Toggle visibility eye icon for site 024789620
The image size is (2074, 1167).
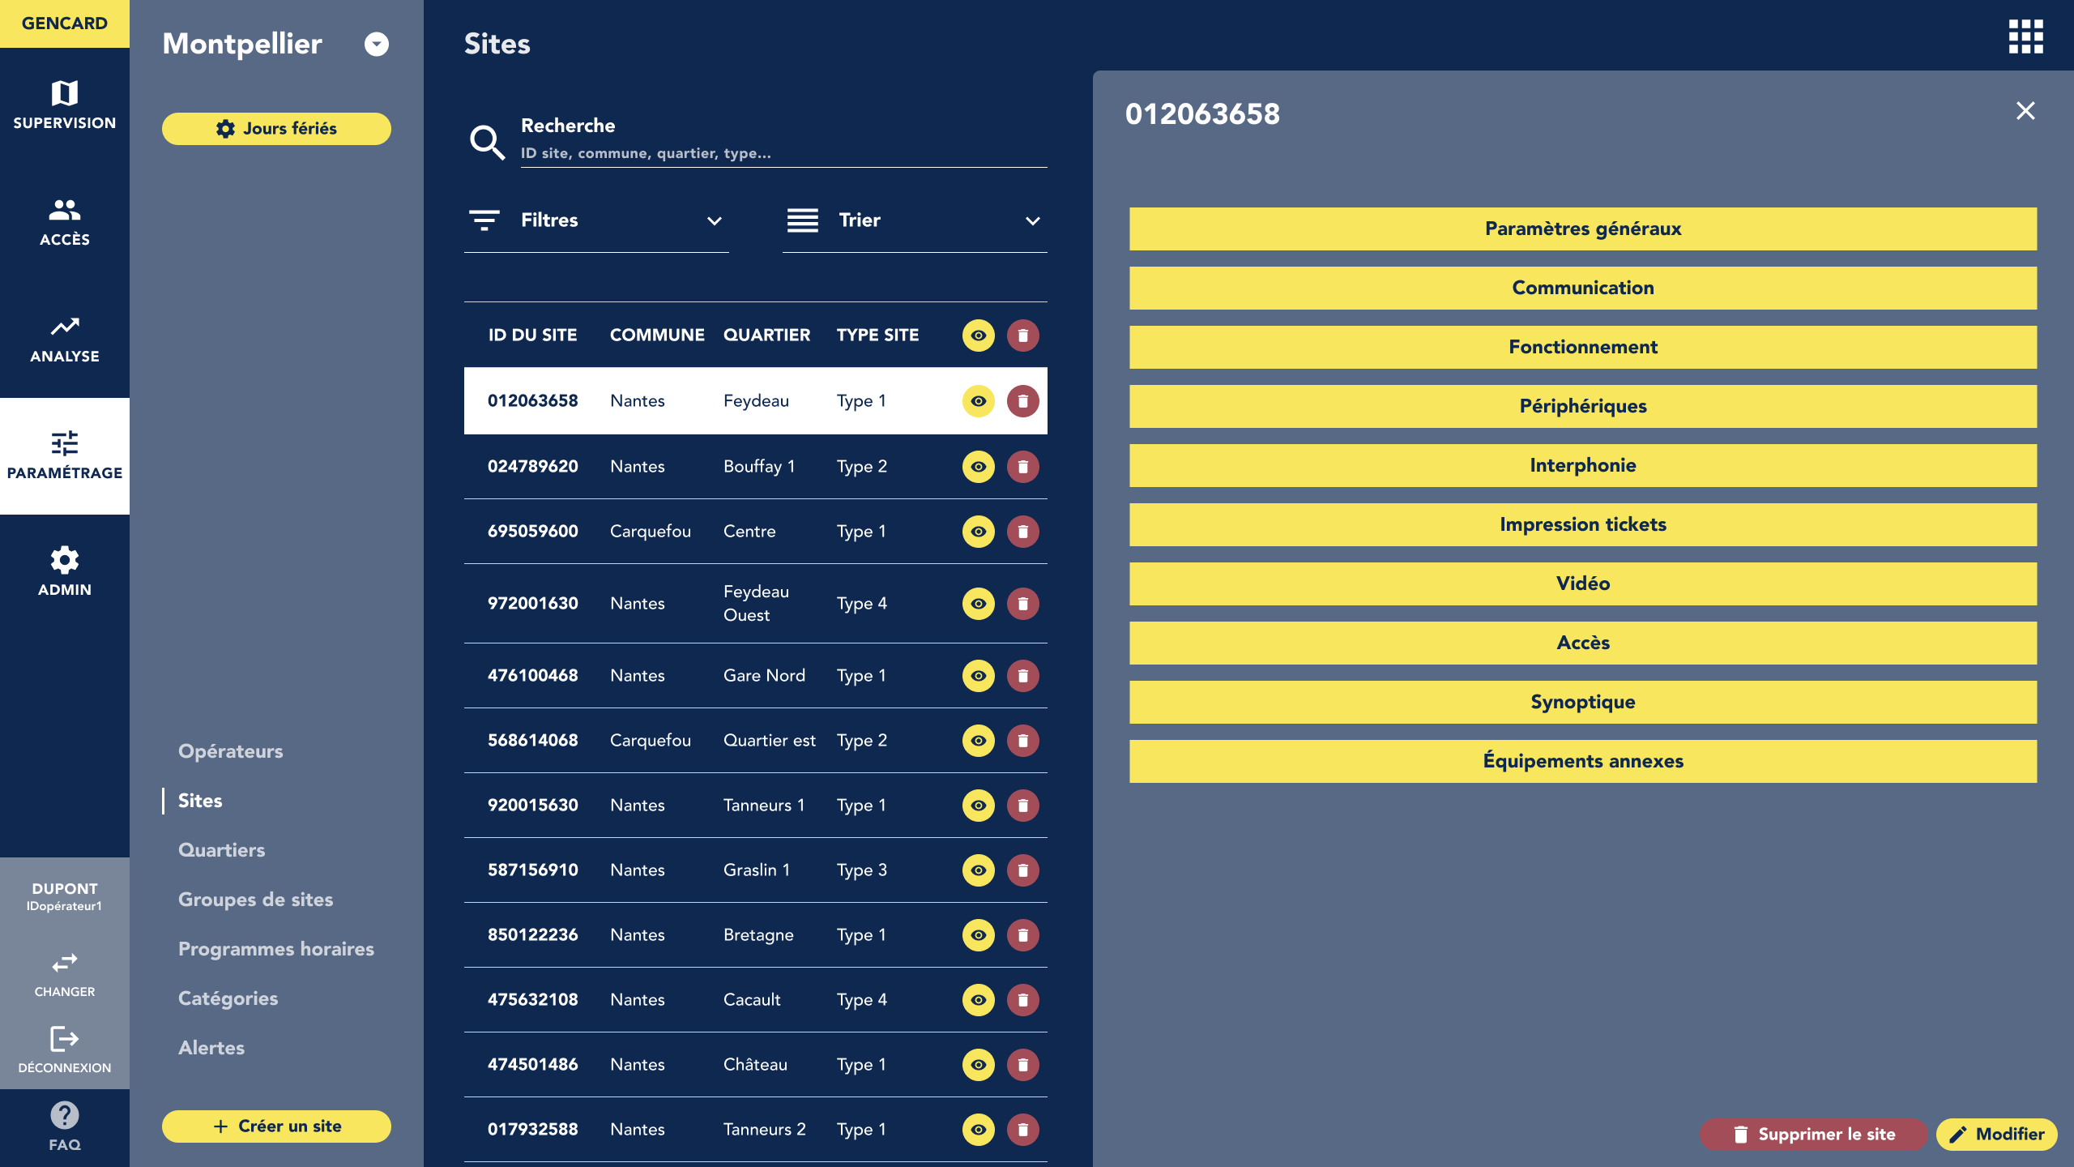point(979,466)
